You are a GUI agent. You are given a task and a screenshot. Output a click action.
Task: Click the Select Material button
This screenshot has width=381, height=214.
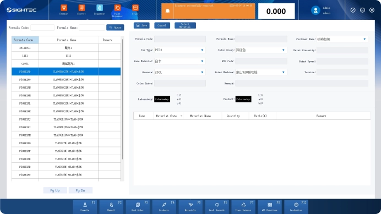tap(185, 25)
